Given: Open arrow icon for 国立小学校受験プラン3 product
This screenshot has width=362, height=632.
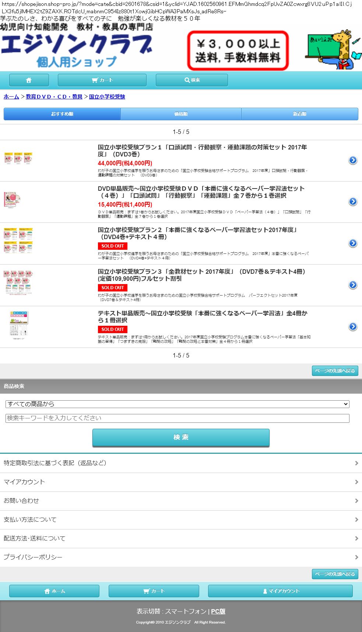Looking at the screenshot, I should 352,285.
